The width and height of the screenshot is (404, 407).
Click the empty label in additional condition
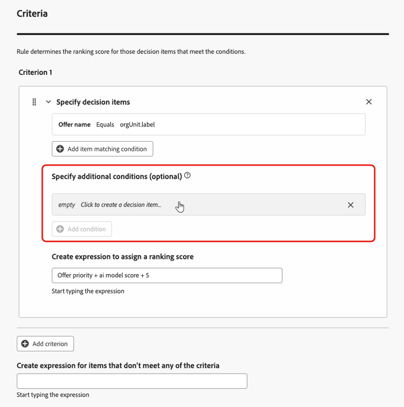(67, 205)
